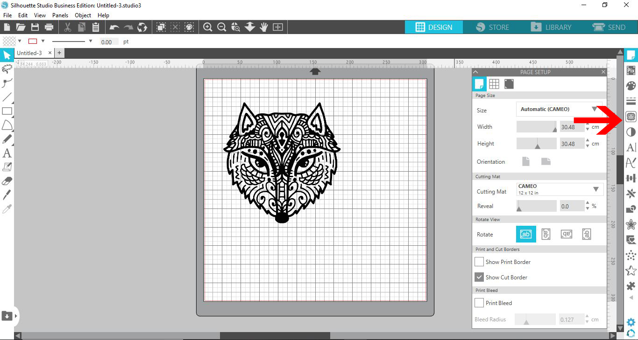
Task: Set orientation to portrait
Action: click(x=526, y=161)
